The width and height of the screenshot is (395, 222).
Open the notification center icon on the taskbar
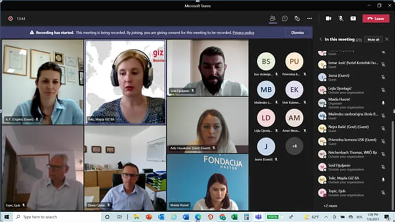click(387, 217)
